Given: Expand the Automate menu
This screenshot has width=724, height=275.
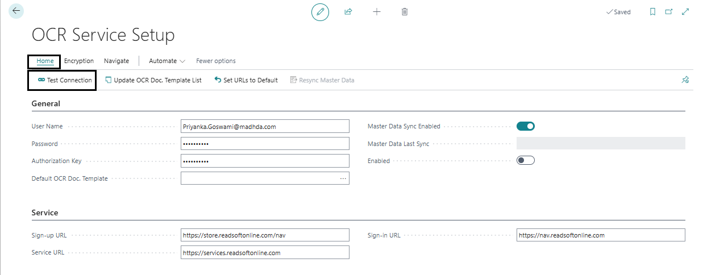Looking at the screenshot, I should click(x=167, y=61).
